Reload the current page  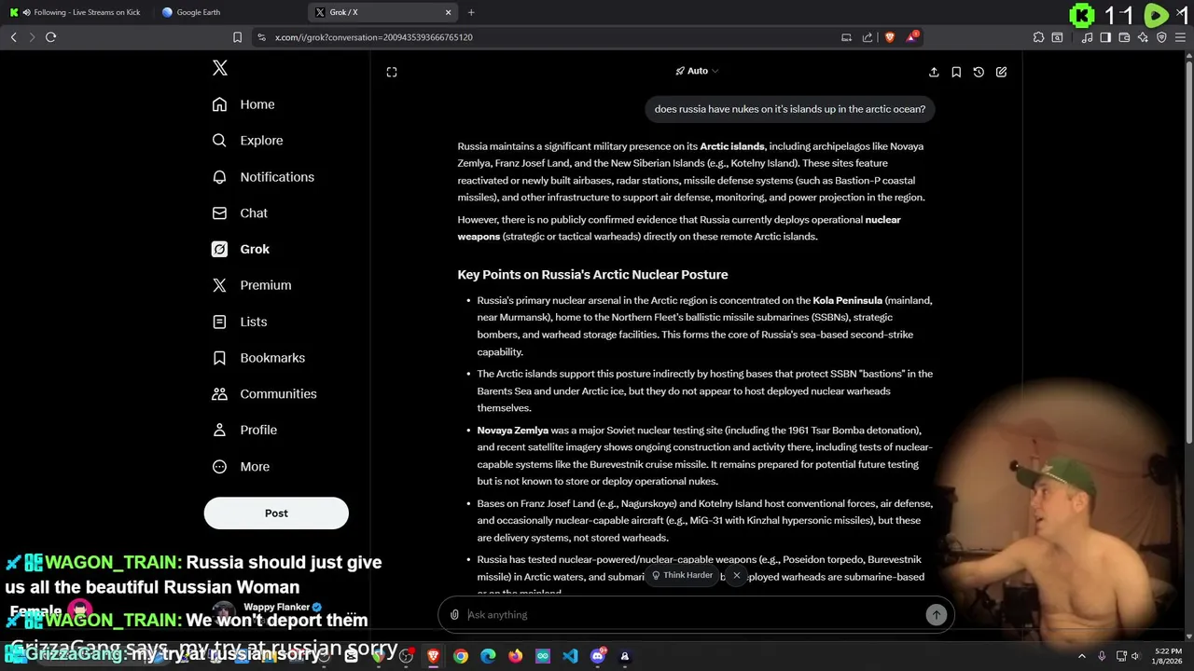(51, 37)
